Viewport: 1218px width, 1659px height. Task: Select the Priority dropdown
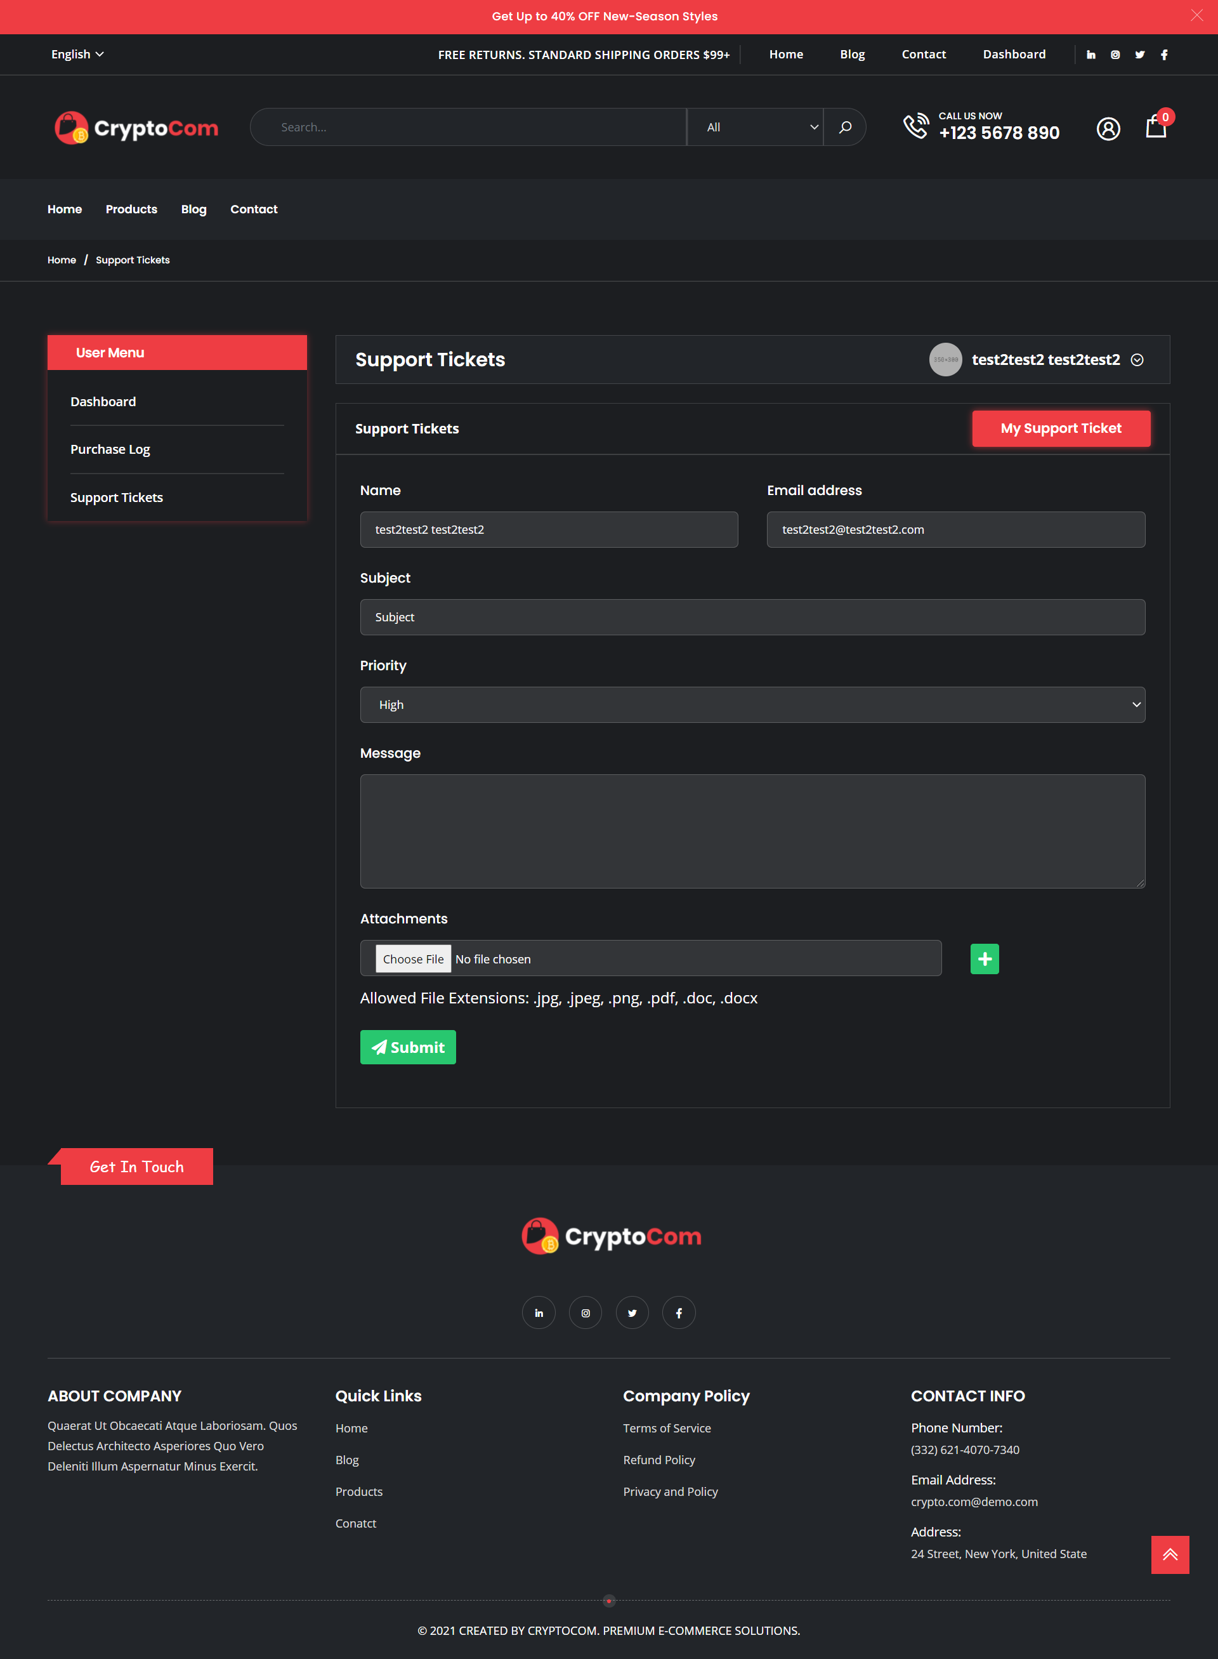(752, 704)
